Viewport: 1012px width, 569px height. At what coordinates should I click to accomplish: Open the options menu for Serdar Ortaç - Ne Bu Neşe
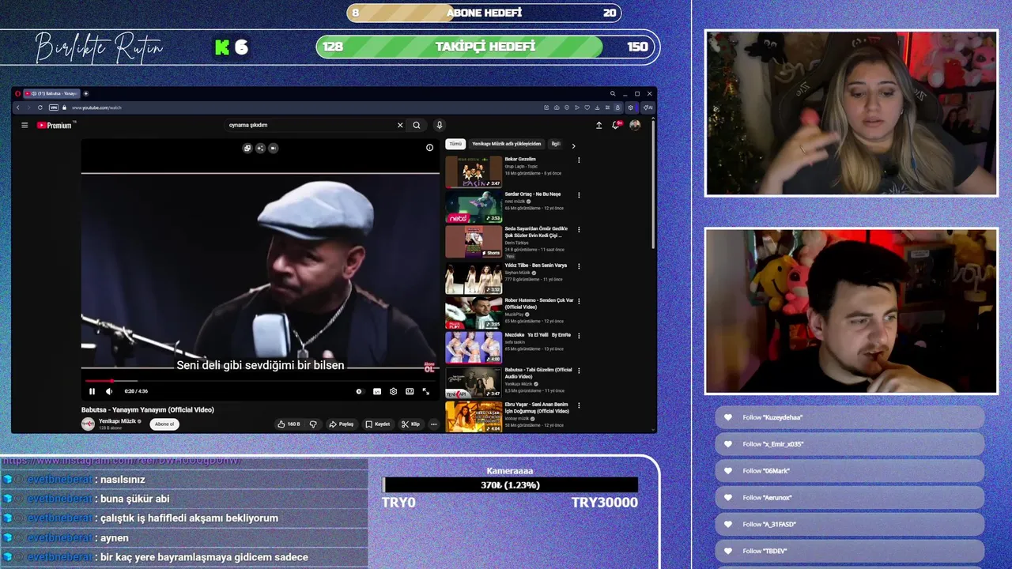click(x=579, y=194)
